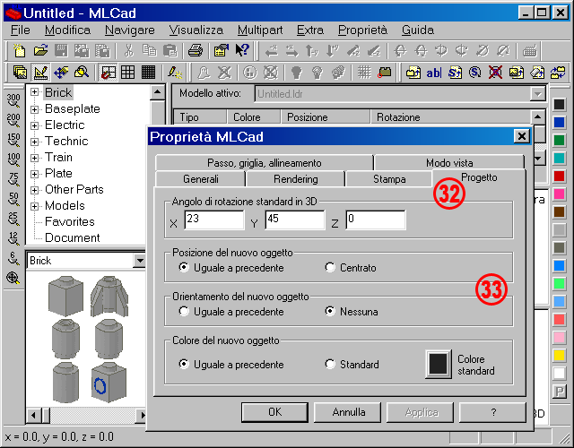Click the scissors Cut icon

click(x=128, y=50)
